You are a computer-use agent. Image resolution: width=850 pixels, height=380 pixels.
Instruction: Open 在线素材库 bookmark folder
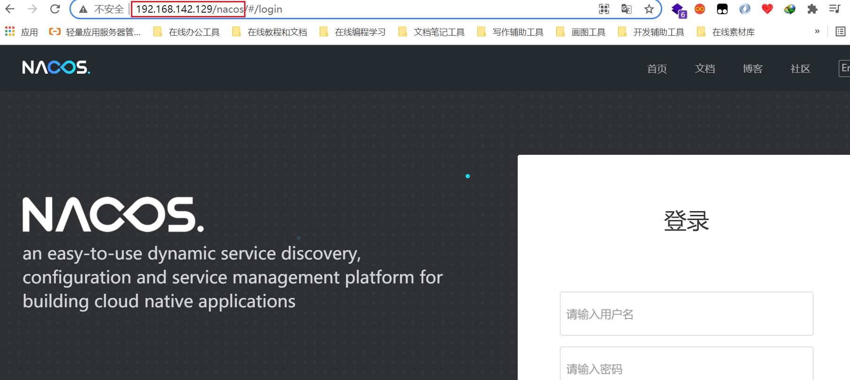(726, 31)
